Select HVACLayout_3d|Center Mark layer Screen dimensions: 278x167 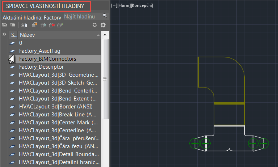(58, 123)
